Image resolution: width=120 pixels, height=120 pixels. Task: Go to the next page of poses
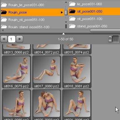click(19, 39)
